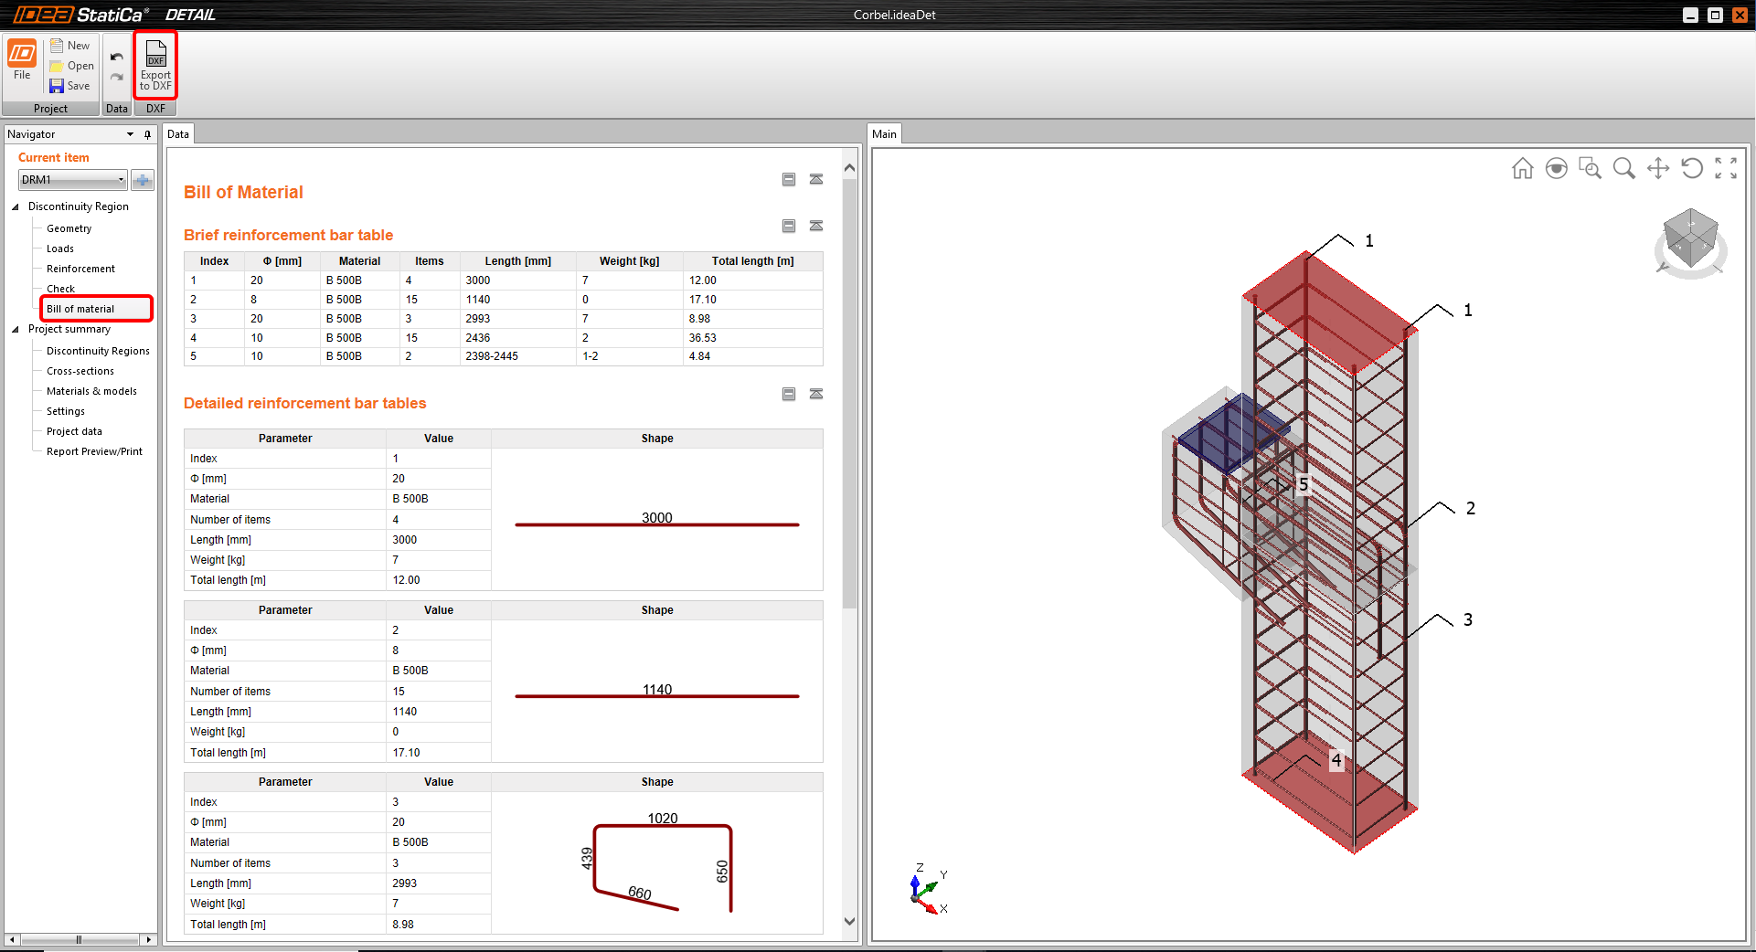Click the rotate view tool

coord(1691,169)
